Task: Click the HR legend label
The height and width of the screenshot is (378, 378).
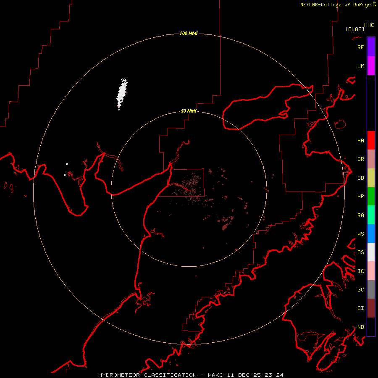Action: (360, 197)
